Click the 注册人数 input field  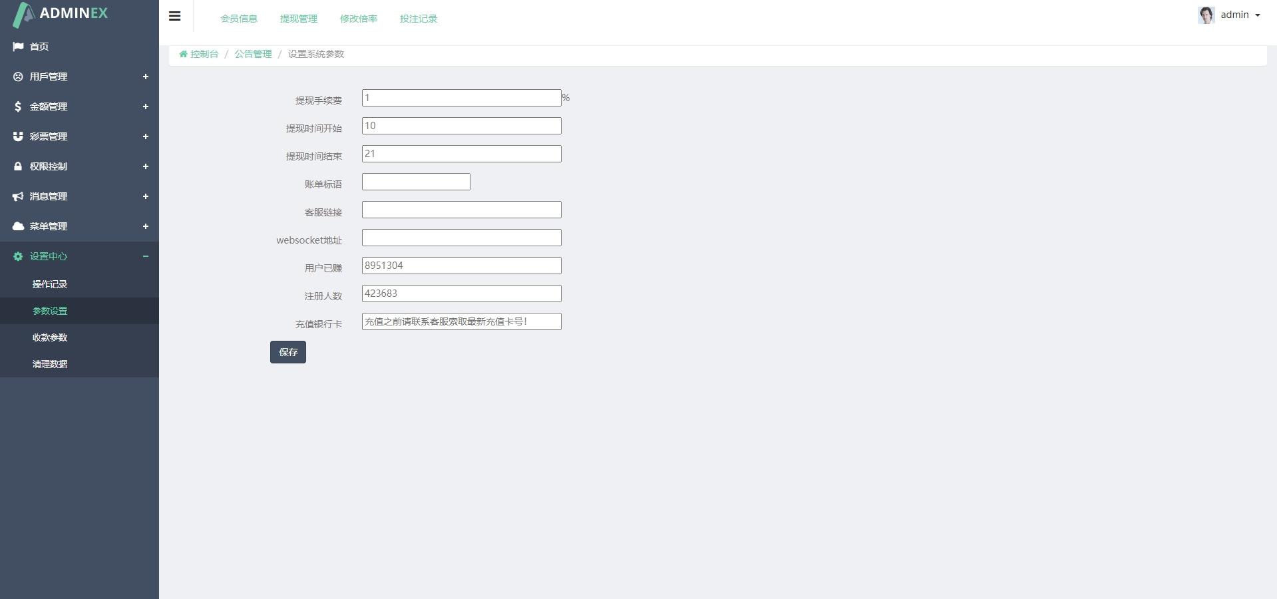(x=462, y=294)
